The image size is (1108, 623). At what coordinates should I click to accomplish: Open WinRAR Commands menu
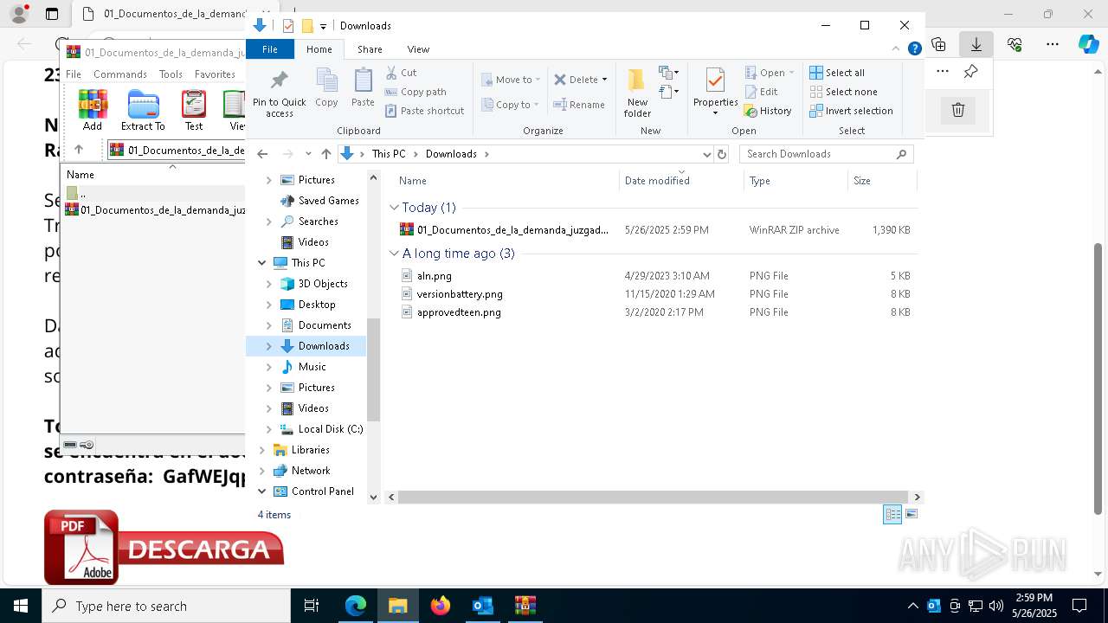click(120, 74)
